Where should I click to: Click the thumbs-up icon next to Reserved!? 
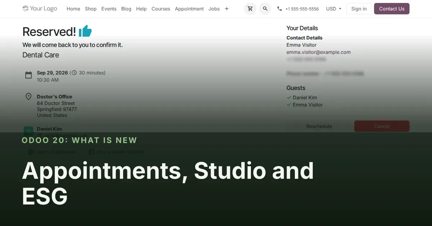85,31
